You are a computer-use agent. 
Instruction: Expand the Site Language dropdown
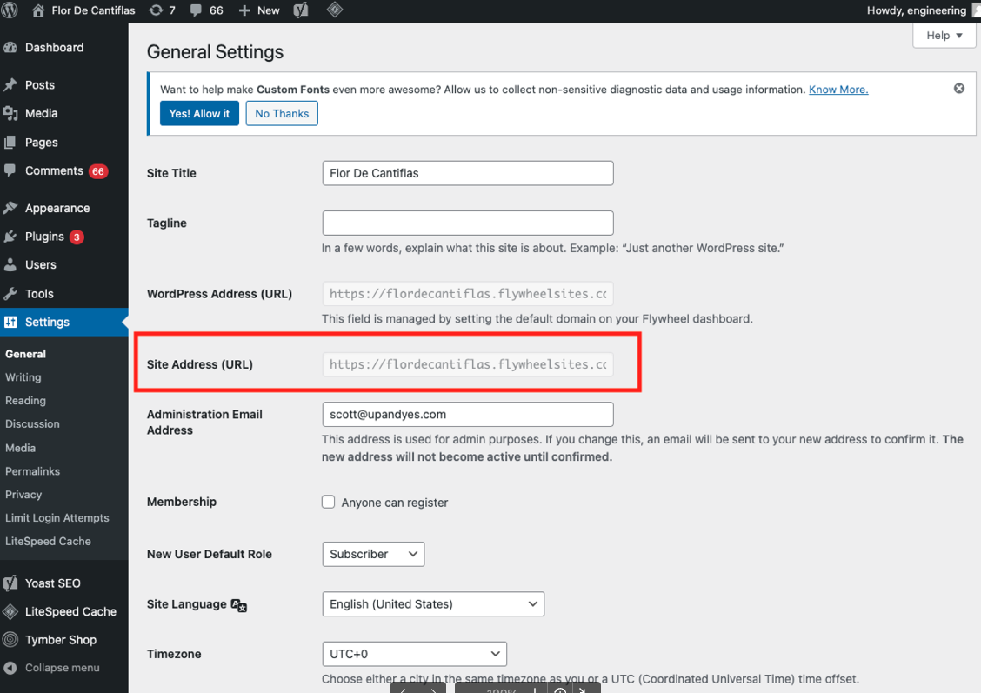(x=433, y=603)
